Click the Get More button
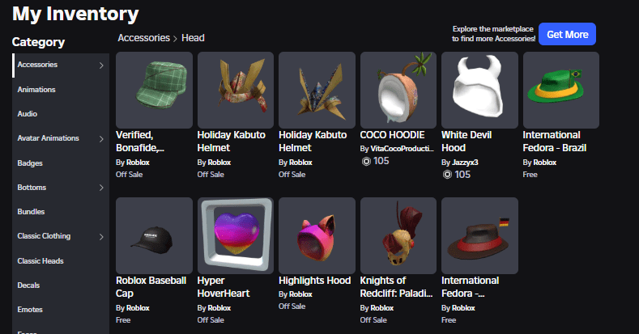 567,34
